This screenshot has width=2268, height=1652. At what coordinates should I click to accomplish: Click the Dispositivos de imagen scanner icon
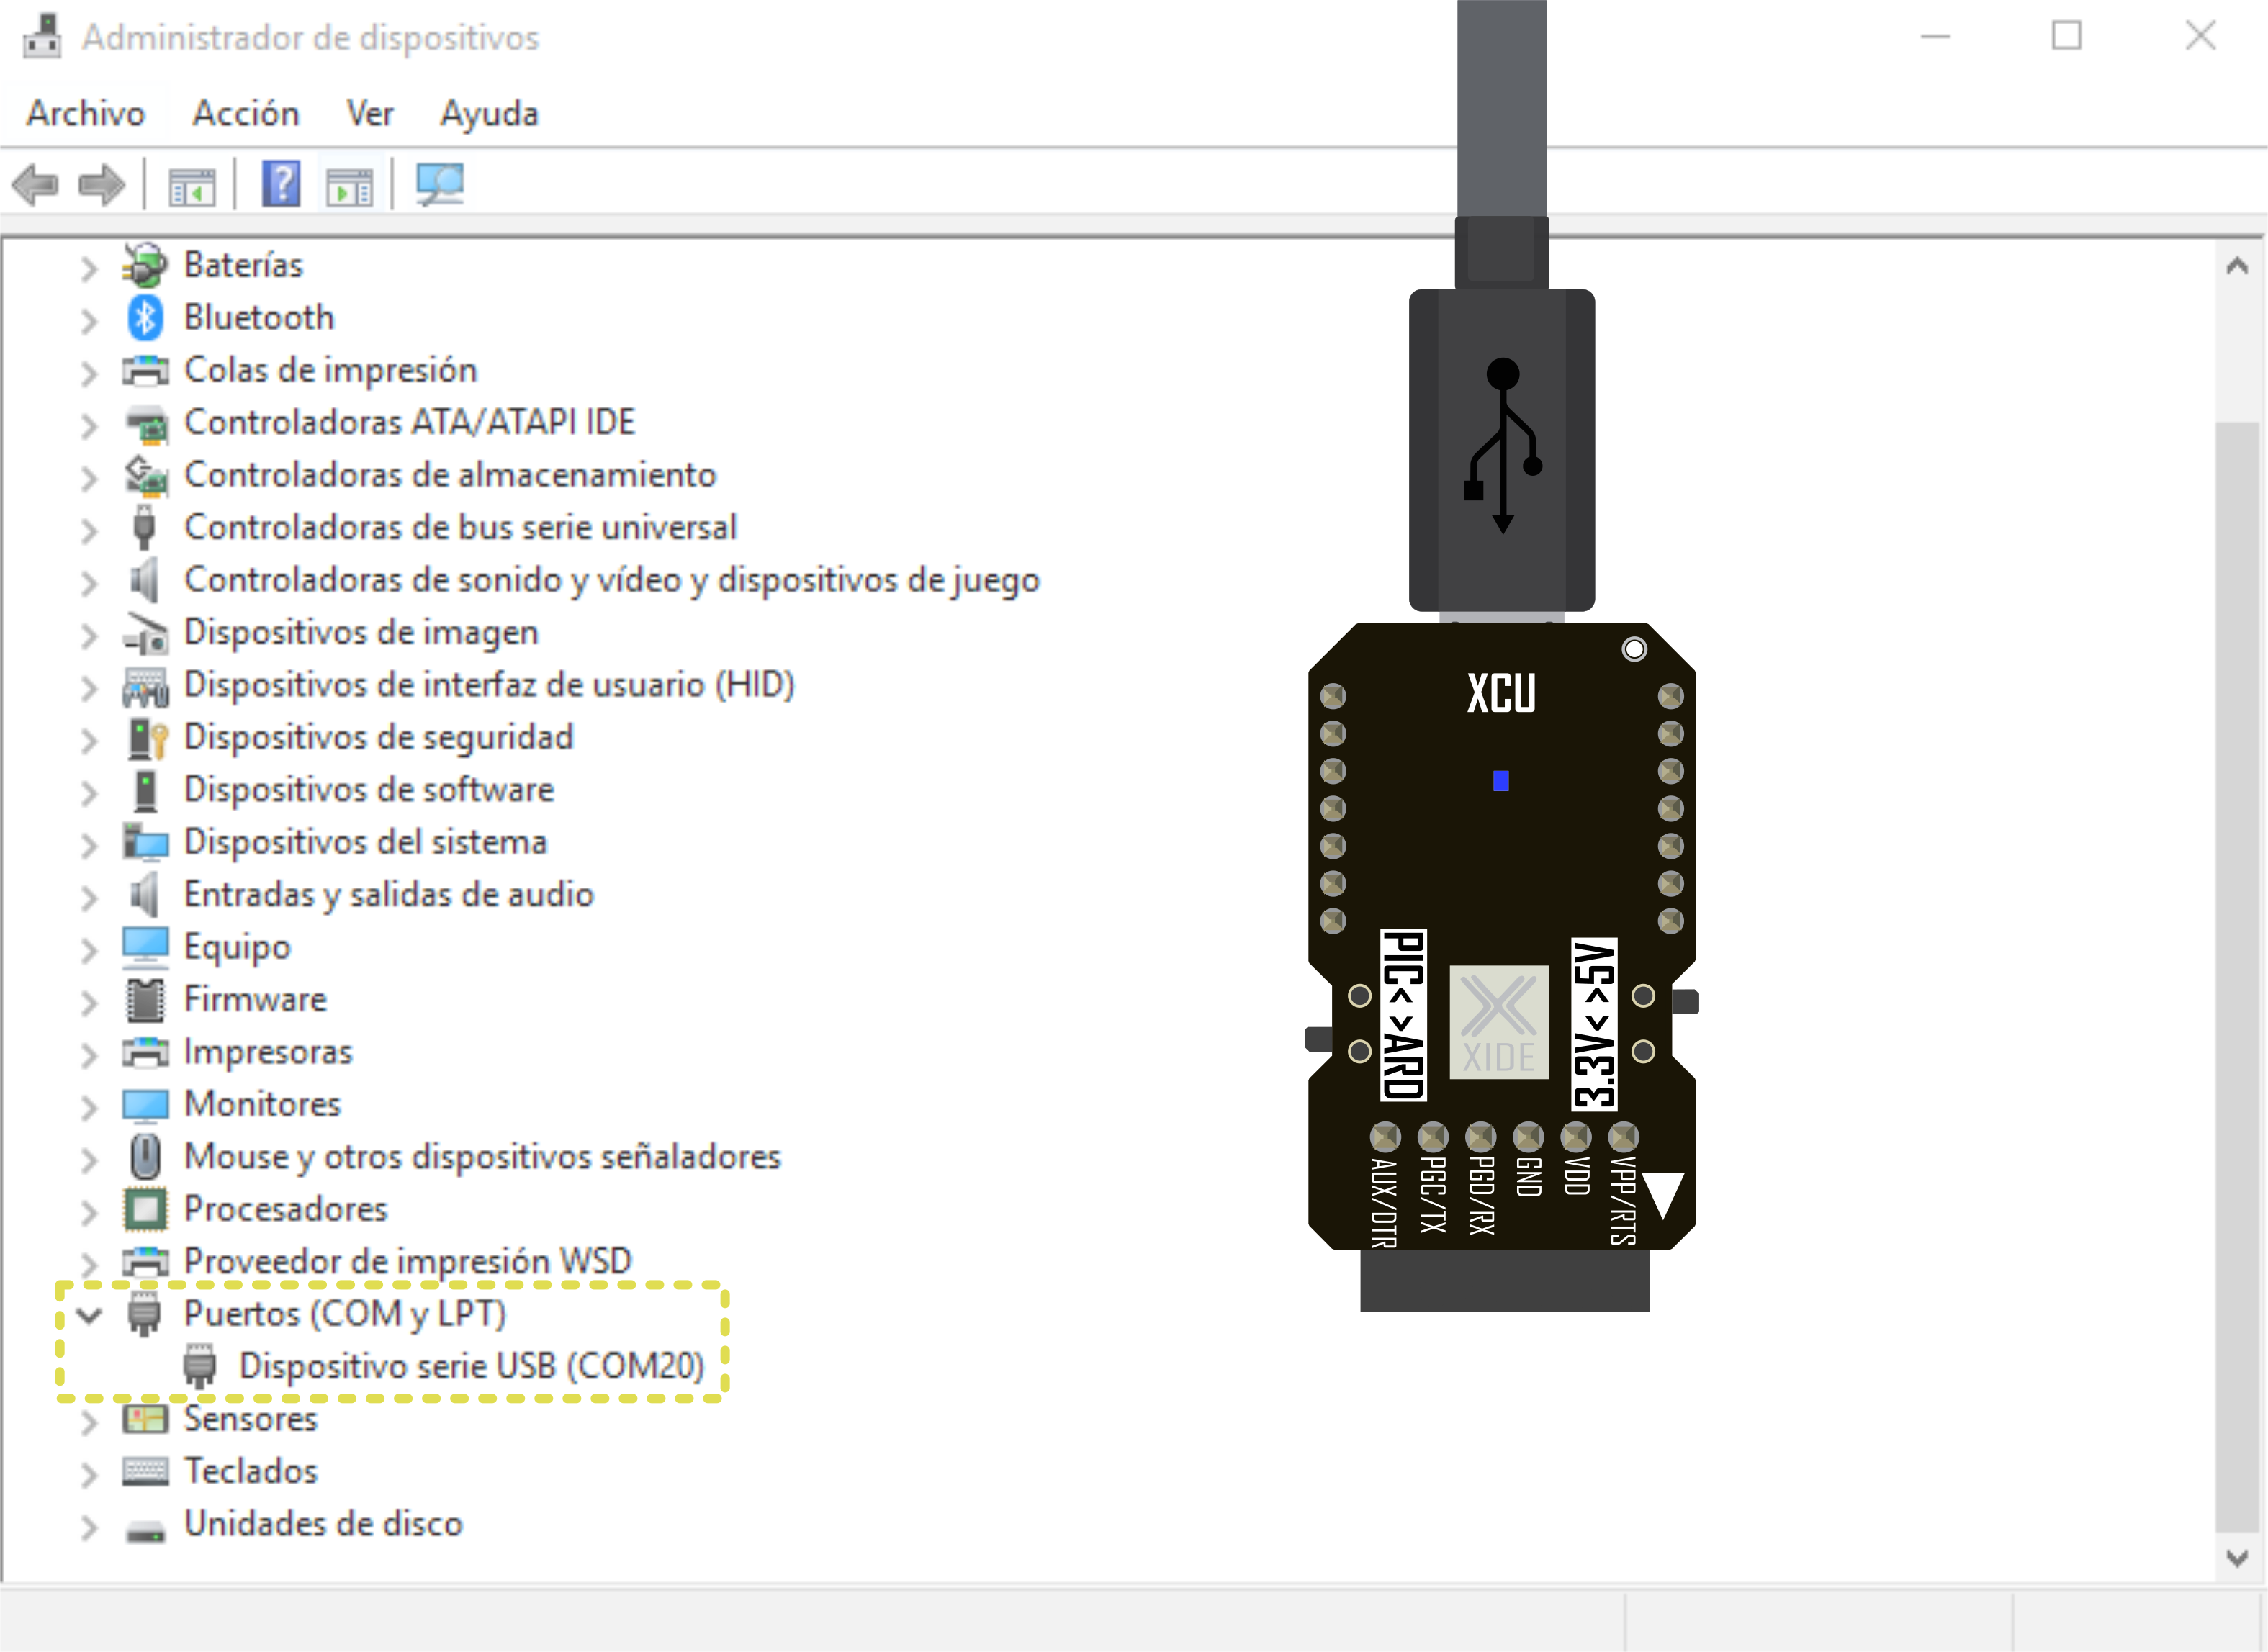click(x=146, y=633)
